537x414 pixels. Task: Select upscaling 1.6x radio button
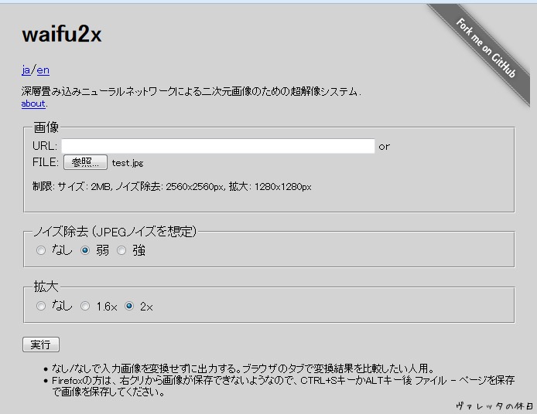[x=85, y=306]
